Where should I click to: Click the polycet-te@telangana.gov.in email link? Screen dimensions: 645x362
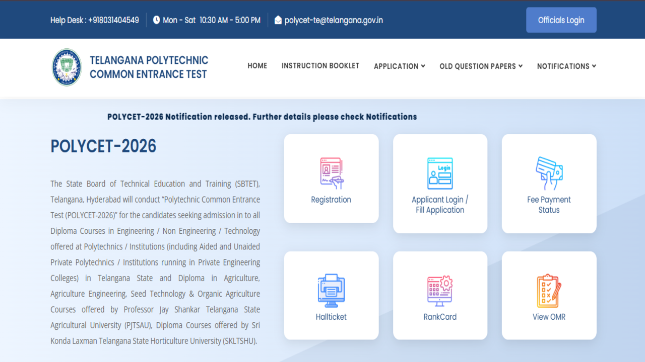point(334,20)
